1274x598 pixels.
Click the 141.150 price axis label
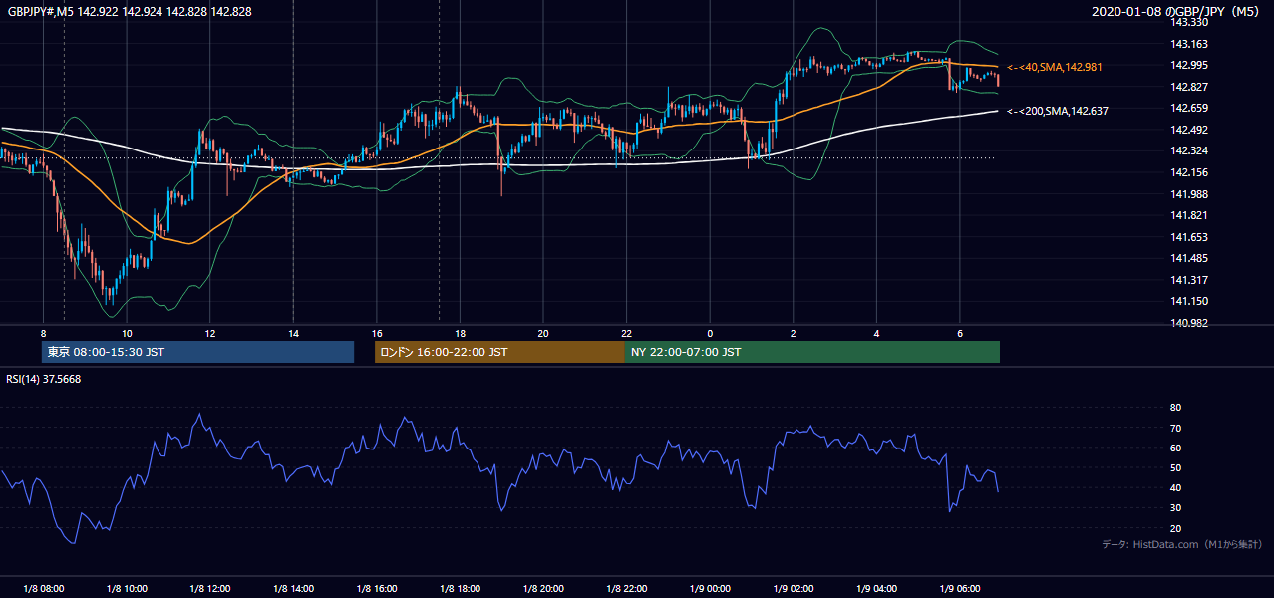1188,301
